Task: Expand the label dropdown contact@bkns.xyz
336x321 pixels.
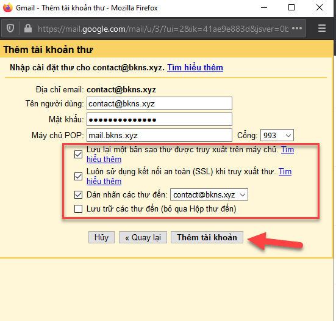Action: 209,194
